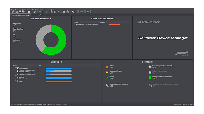Click the yellow Online mit Fehlern triangle
Screen dimensions: 204x114
(107, 72)
